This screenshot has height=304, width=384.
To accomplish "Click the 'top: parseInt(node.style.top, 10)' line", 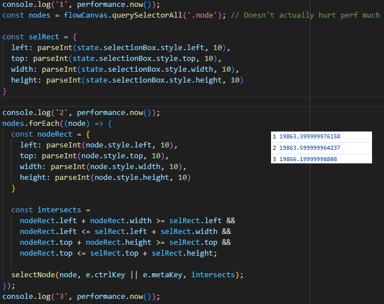I will [x=94, y=155].
